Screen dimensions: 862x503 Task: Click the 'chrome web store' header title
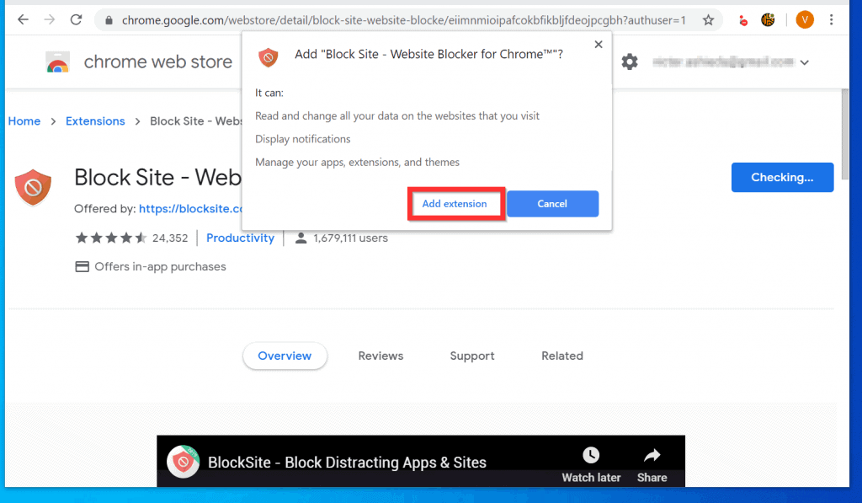[x=158, y=62]
